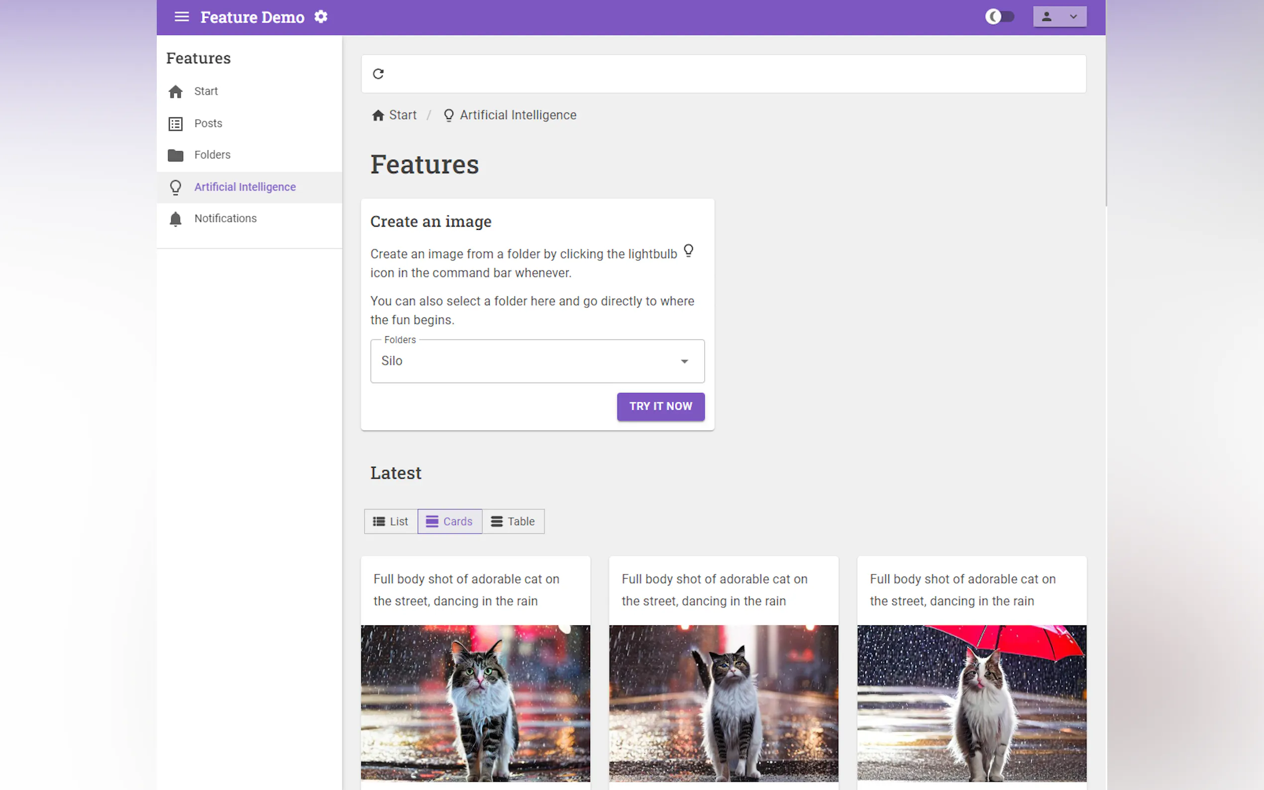Switch Latest view to List
This screenshot has width=1264, height=790.
pyautogui.click(x=390, y=521)
